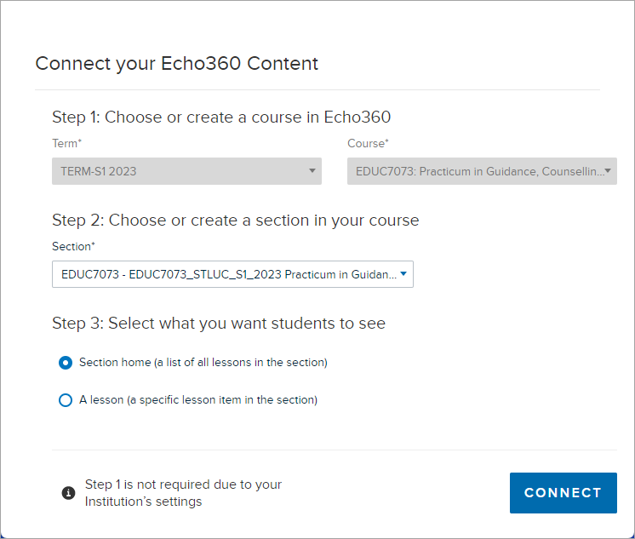
Task: Expand the Section dropdown using its arrow
Action: click(x=403, y=274)
